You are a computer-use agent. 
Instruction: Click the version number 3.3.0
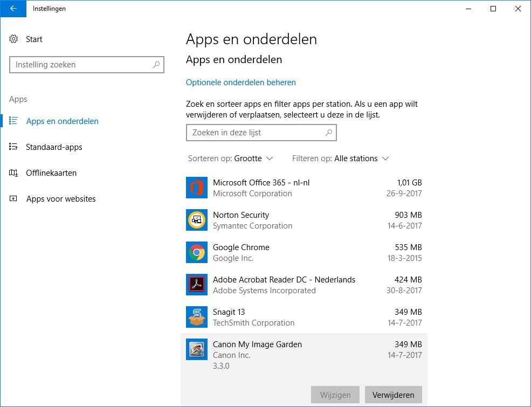tap(221, 366)
